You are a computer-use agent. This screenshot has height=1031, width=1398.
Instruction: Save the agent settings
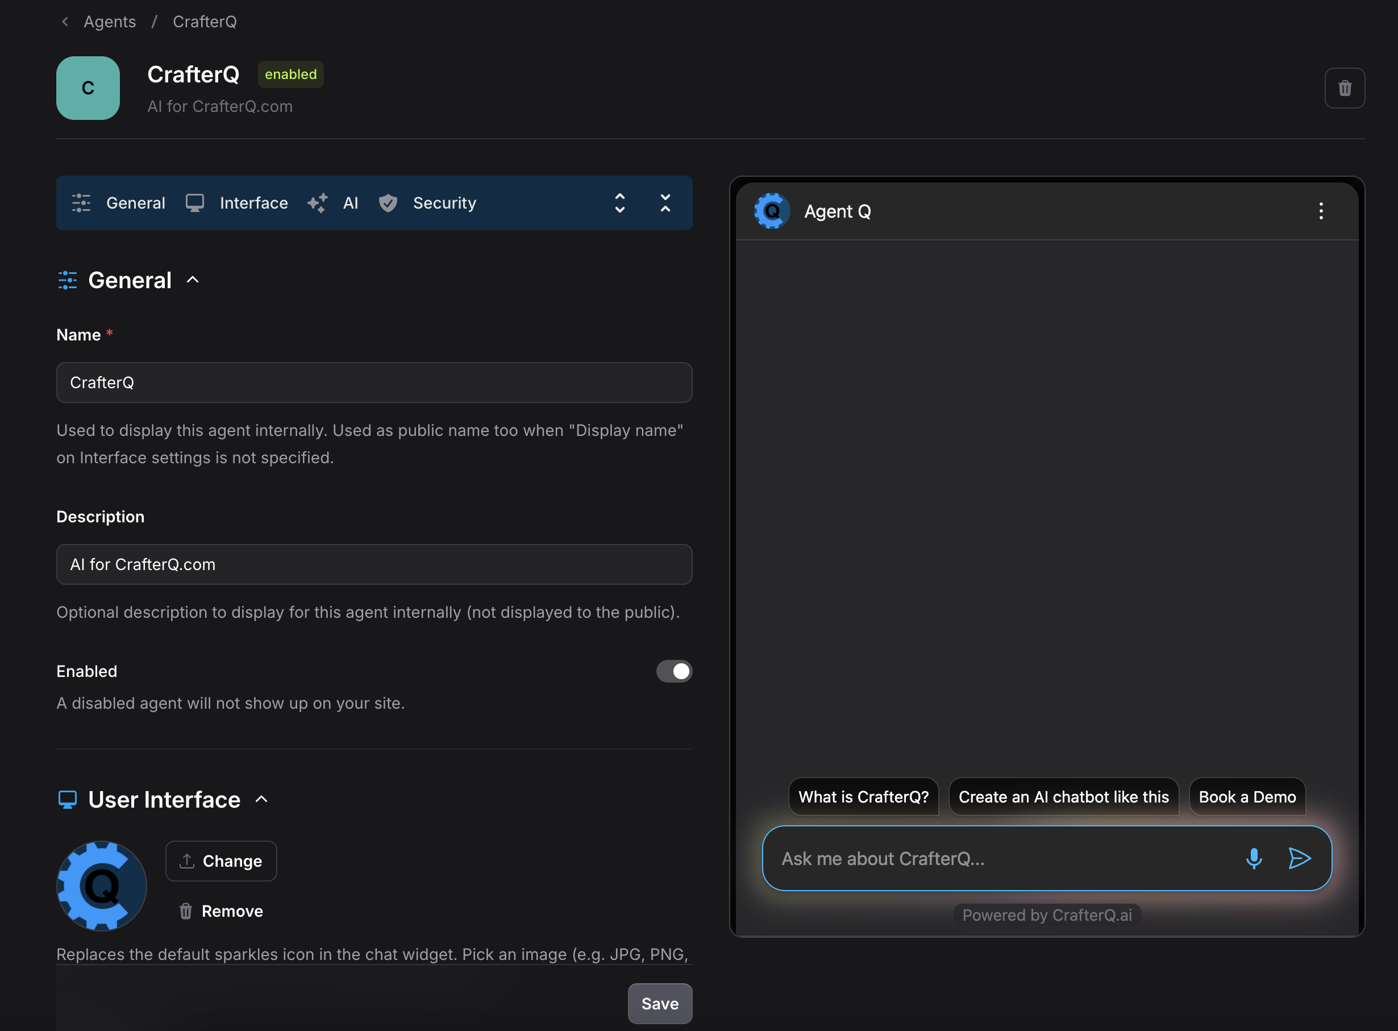660,1004
